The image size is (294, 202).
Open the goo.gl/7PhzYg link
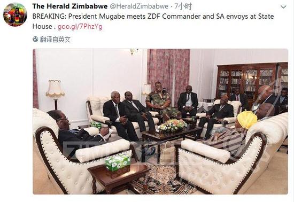(x=80, y=26)
